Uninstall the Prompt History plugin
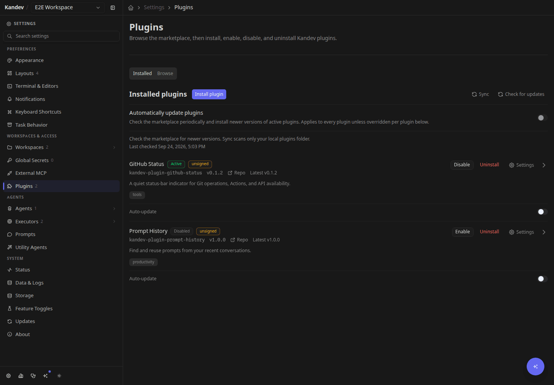 tap(489, 232)
